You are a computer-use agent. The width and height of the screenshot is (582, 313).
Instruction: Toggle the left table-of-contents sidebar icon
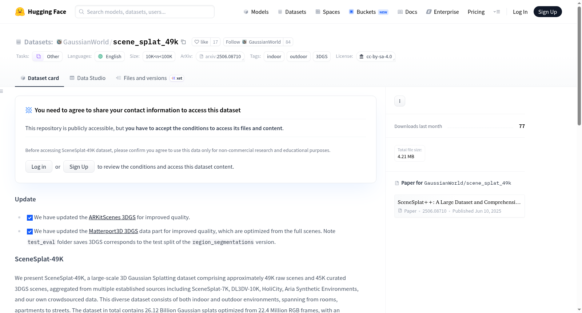(1, 91)
